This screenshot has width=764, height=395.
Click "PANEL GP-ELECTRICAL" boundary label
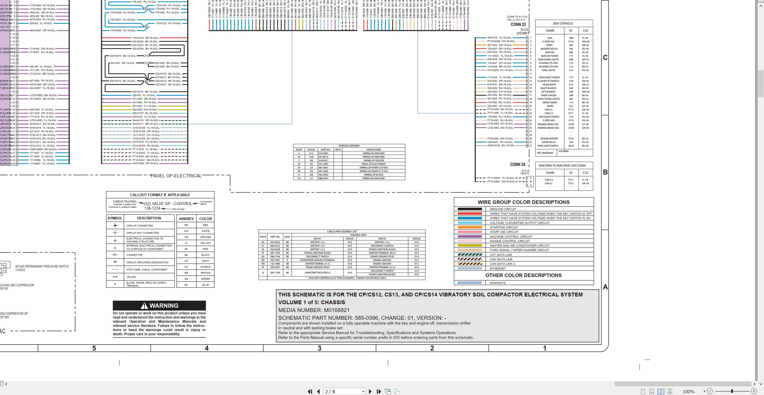[176, 176]
